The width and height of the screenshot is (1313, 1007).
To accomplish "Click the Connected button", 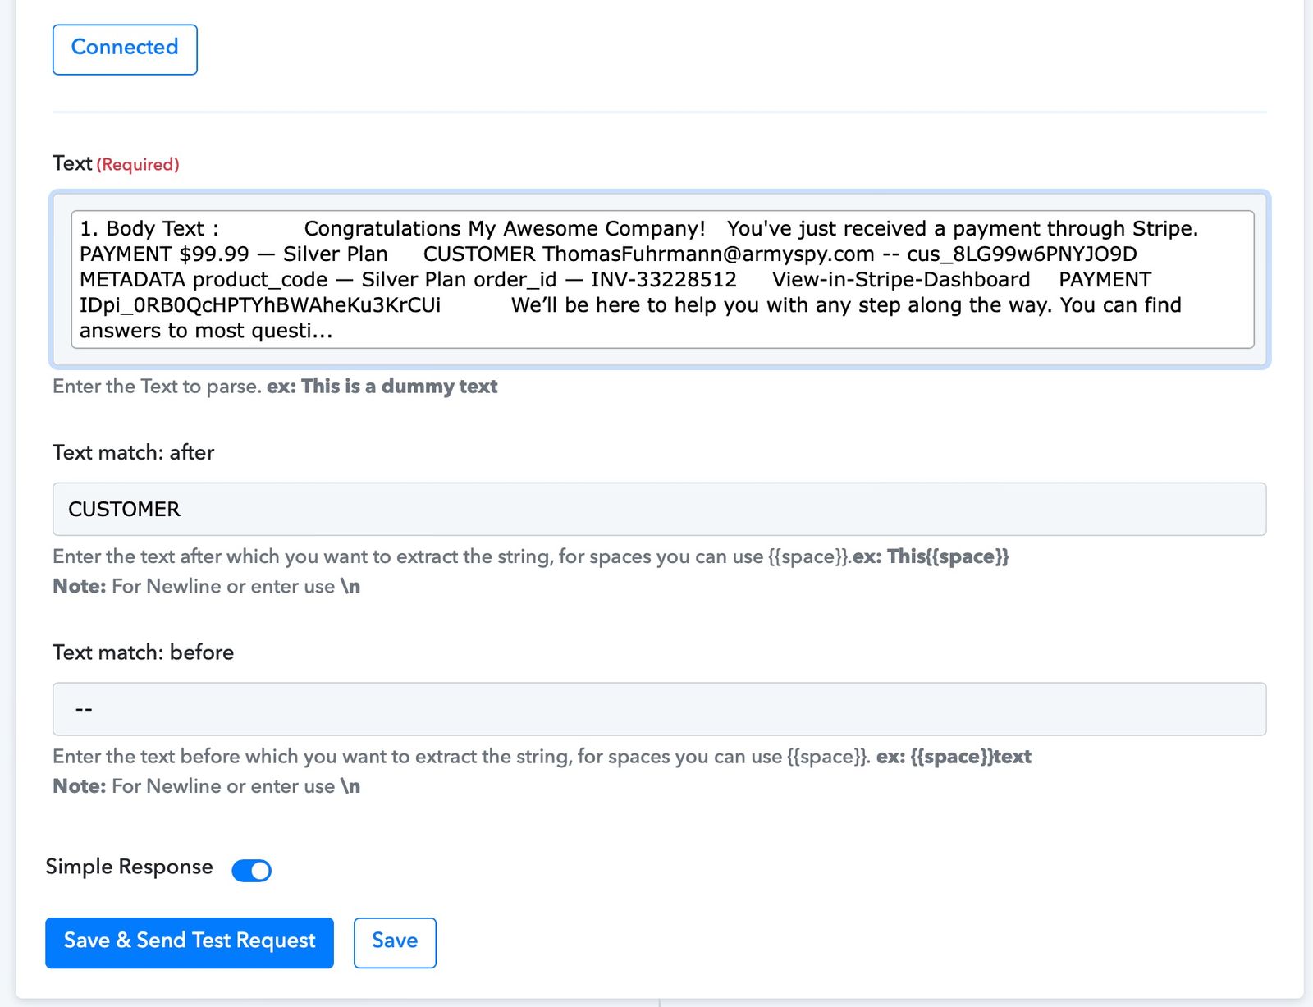I will point(125,49).
